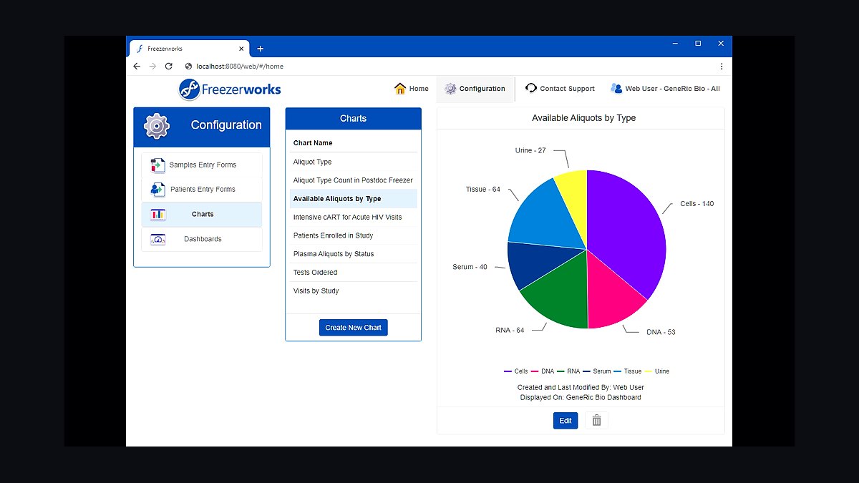This screenshot has height=483, width=859.
Task: Click the 'DNA - 53' data label
Action: [661, 332]
